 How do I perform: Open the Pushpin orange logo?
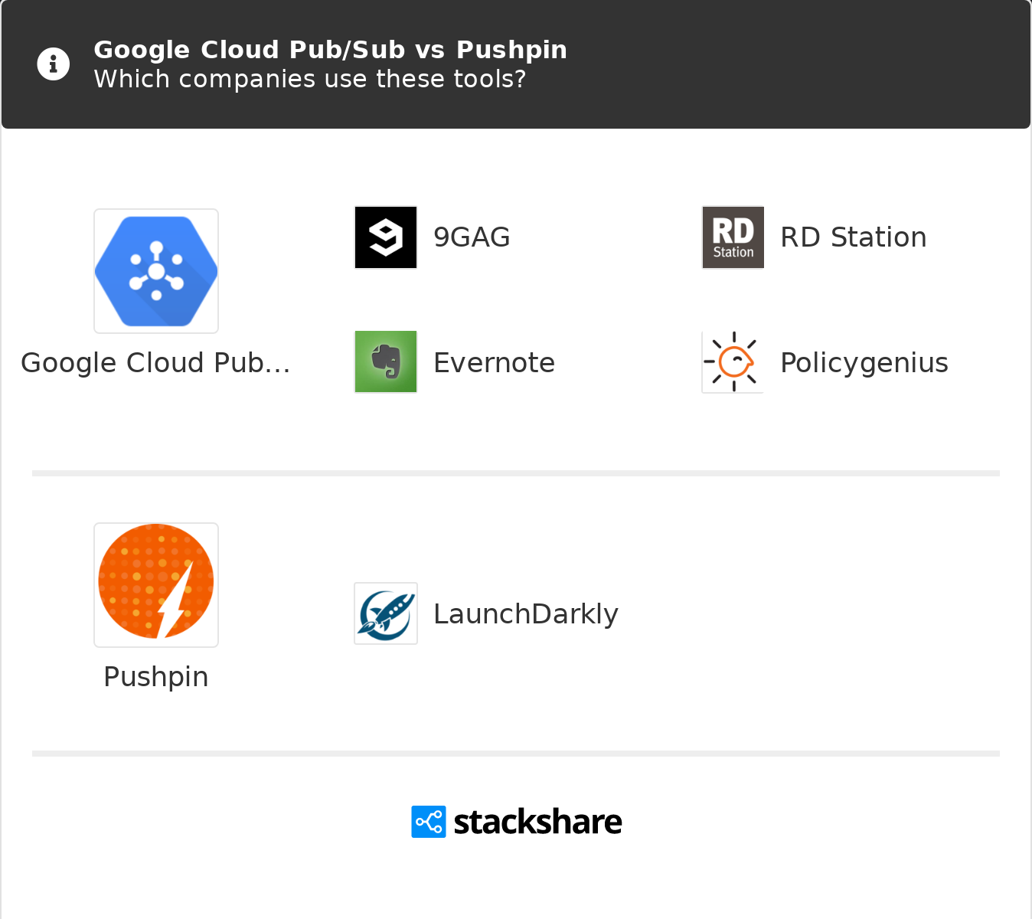[156, 585]
